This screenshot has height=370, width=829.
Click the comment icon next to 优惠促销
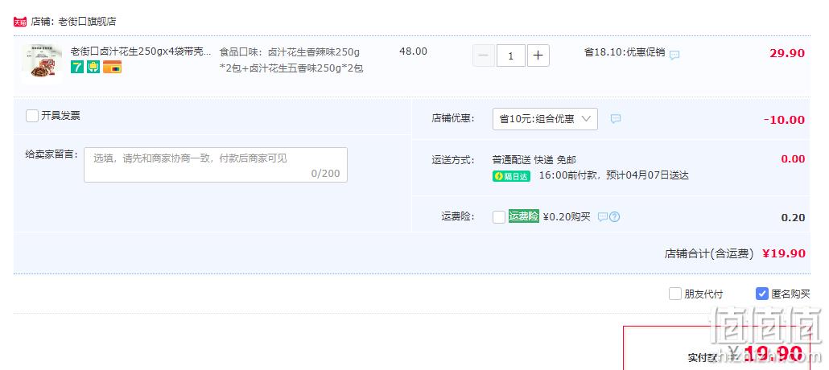[674, 55]
